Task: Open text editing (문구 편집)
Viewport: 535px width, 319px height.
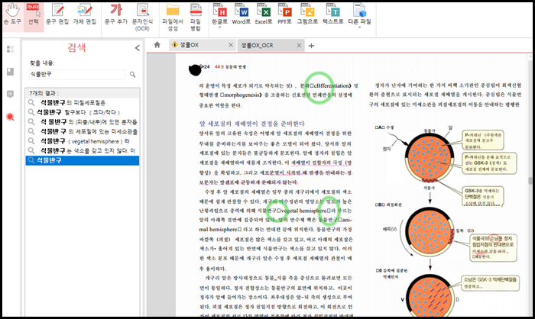Action: [x=57, y=14]
